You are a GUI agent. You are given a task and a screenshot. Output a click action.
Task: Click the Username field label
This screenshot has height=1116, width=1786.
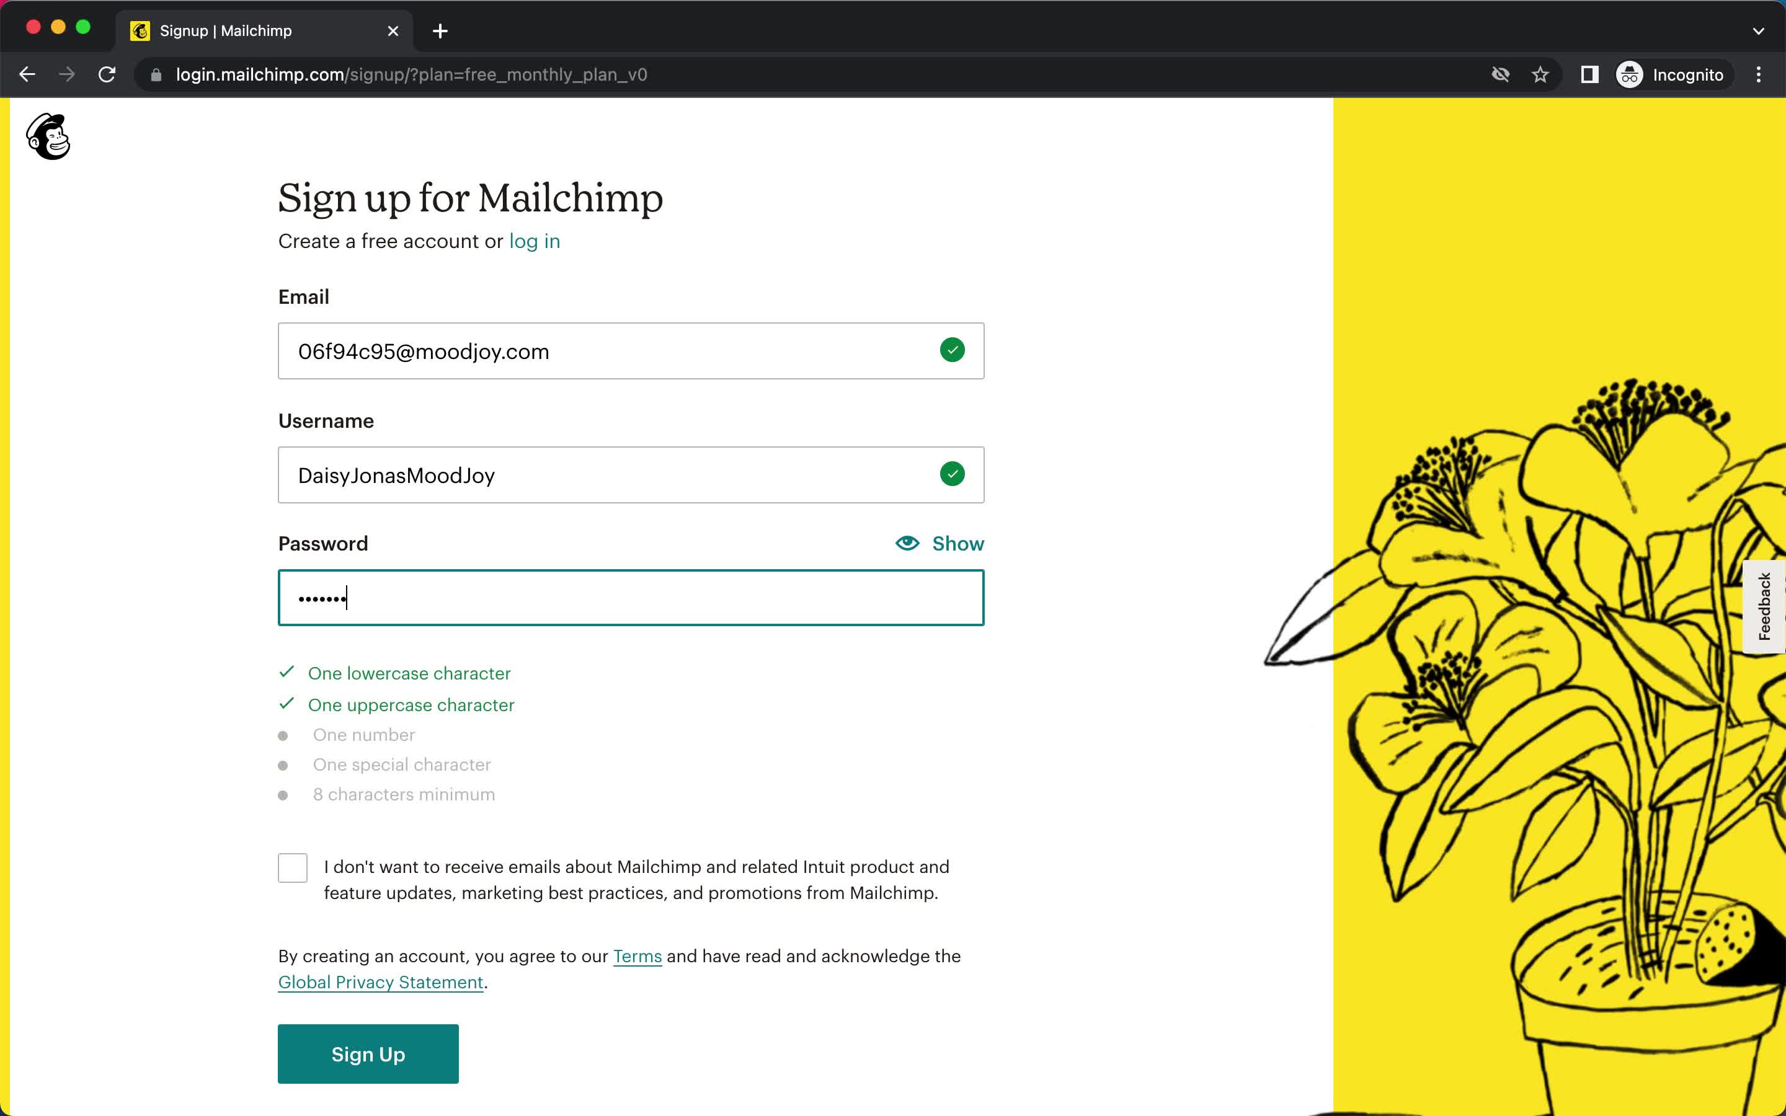(326, 421)
